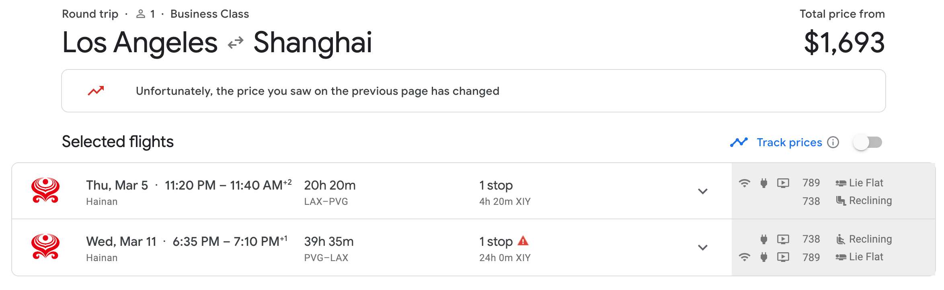Expand the Thu, Mar 5 flight details

point(702,191)
